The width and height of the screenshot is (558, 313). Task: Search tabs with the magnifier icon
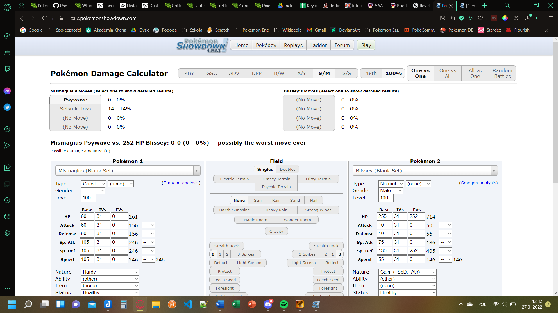coord(507,5)
